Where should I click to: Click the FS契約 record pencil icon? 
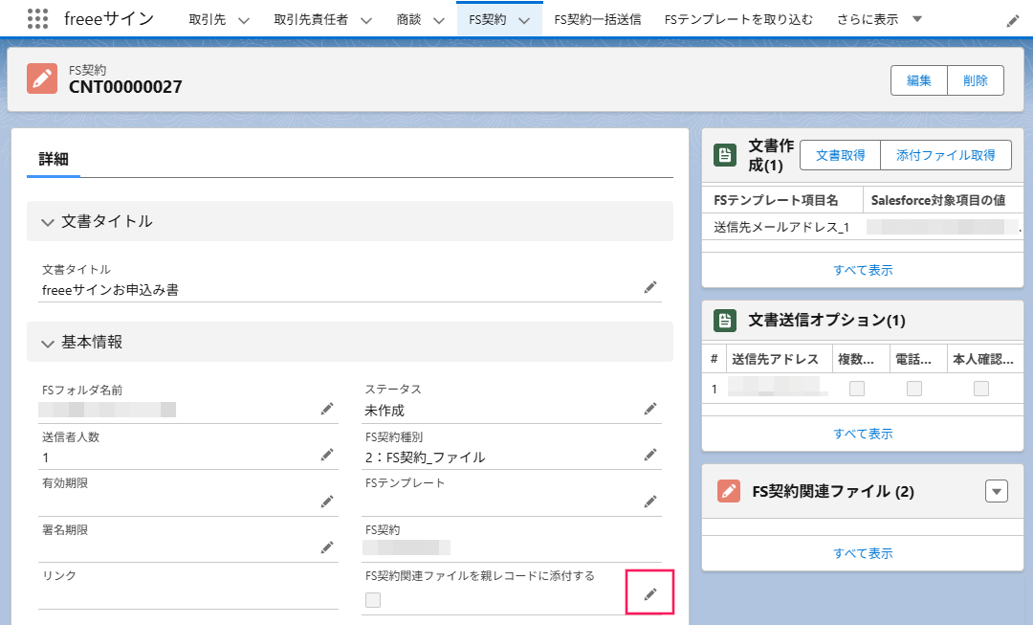point(42,78)
